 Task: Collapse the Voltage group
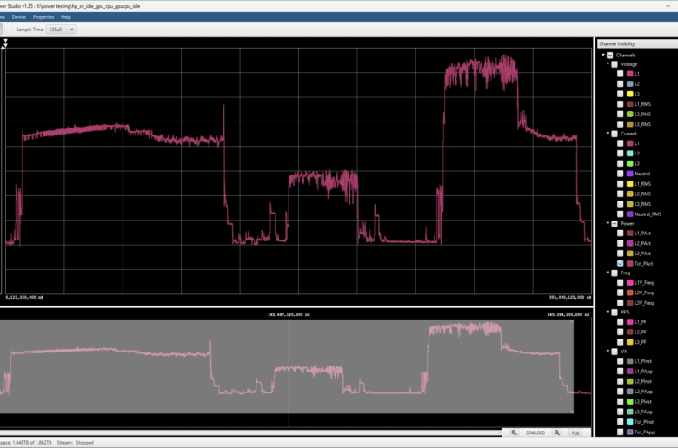point(608,64)
